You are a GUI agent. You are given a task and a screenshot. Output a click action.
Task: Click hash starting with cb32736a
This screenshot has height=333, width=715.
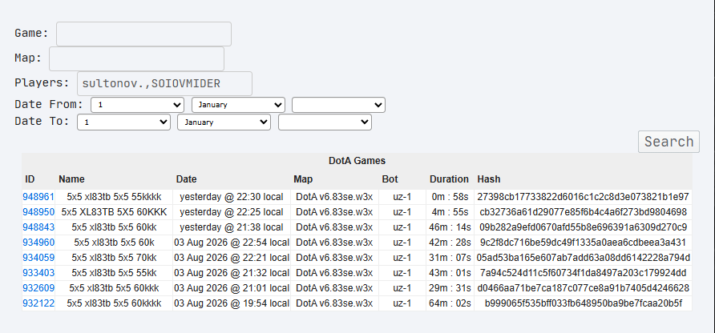(x=584, y=212)
